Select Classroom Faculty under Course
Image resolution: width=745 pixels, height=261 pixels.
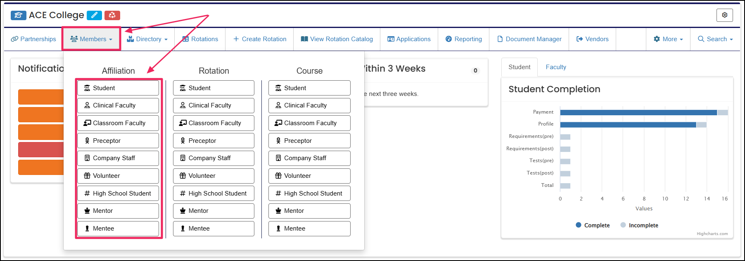(x=309, y=123)
